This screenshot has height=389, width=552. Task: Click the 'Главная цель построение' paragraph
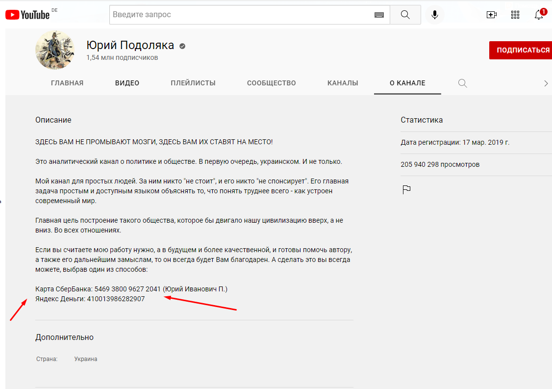189,225
